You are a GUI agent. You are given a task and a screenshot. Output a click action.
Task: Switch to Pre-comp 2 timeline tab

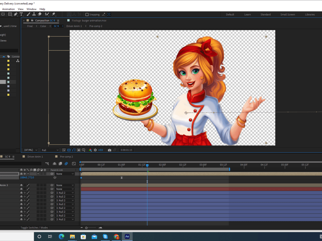66,156
